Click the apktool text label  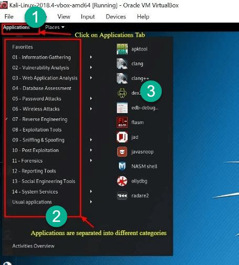click(139, 49)
